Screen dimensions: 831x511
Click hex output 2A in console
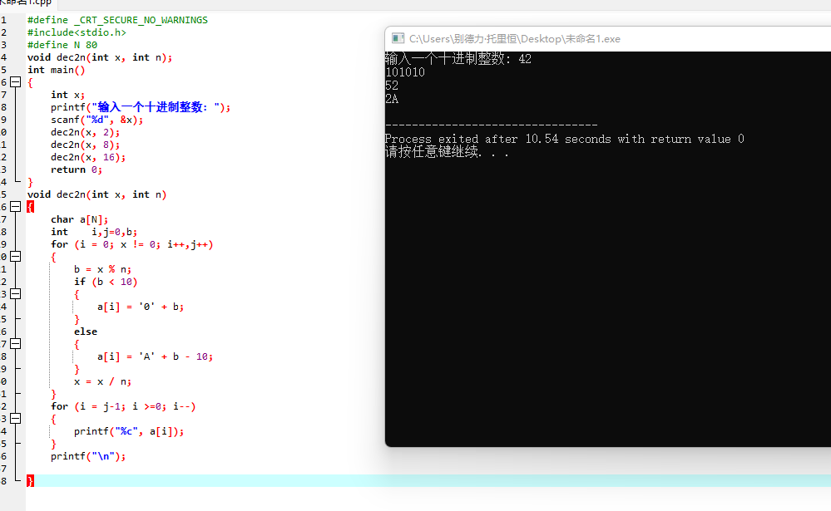392,99
